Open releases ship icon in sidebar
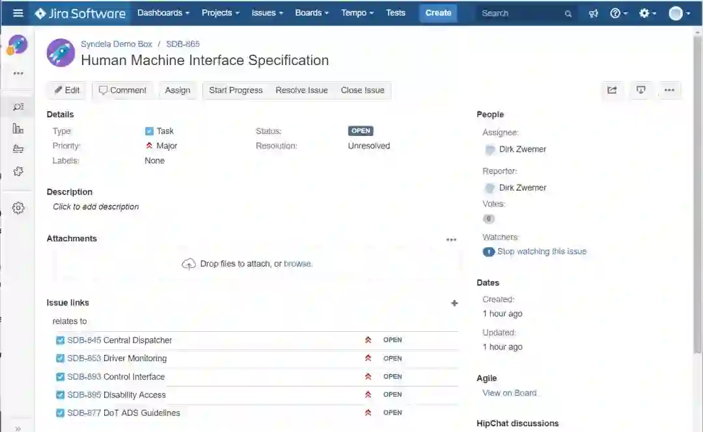This screenshot has width=703, height=432. 18,149
